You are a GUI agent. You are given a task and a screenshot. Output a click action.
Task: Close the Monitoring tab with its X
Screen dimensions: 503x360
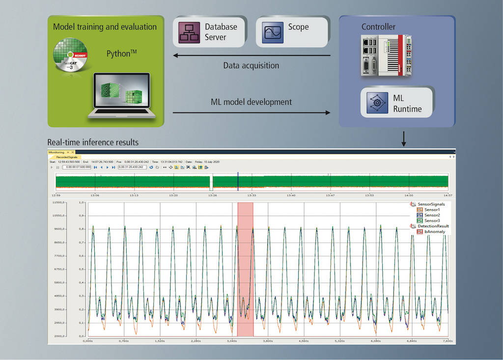pyautogui.click(x=73, y=152)
